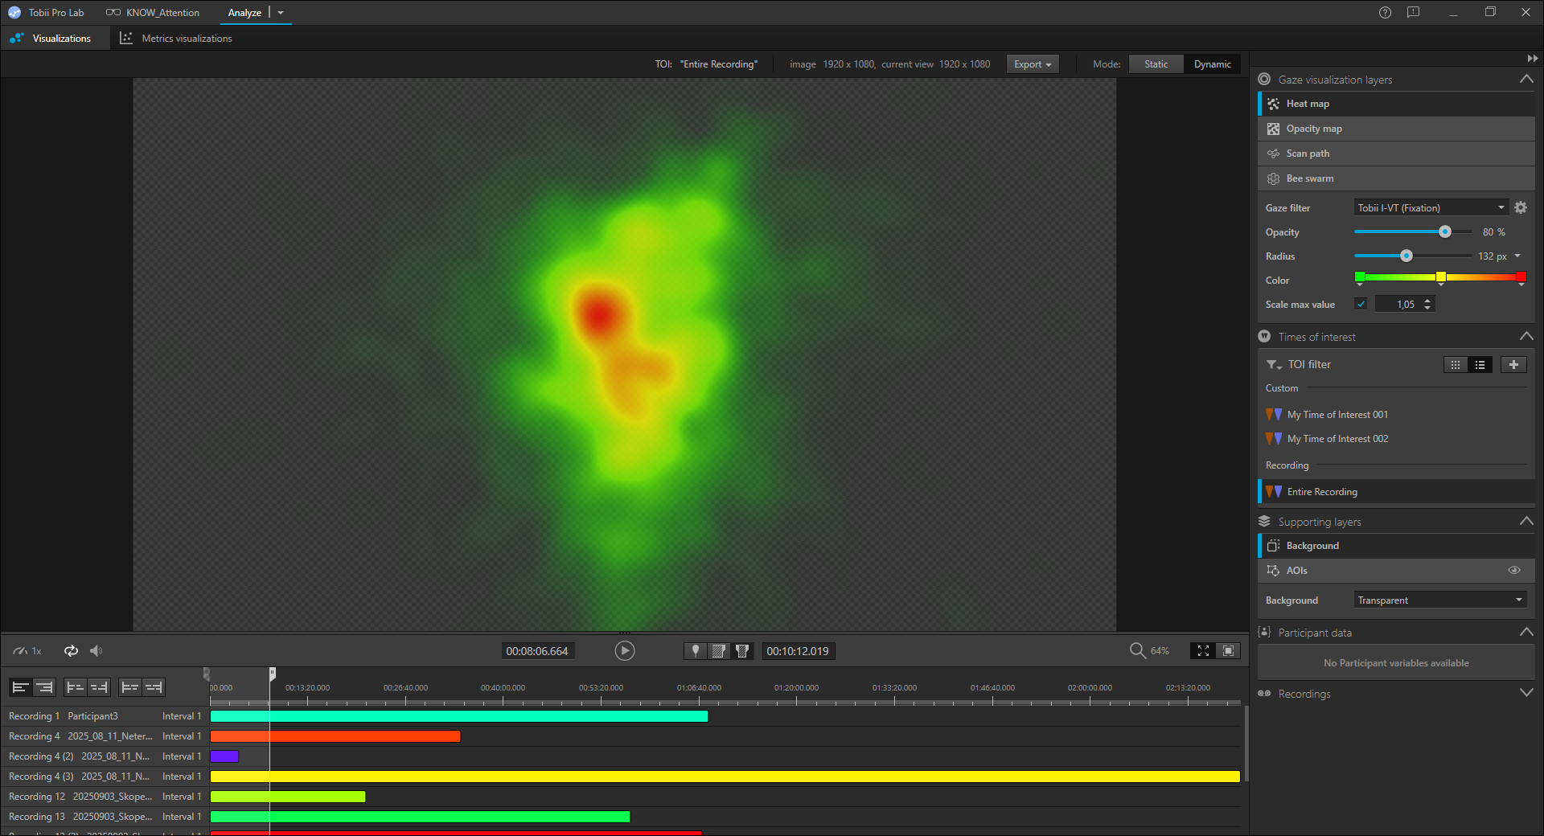Open the feedback icon in title bar
Image resolution: width=1544 pixels, height=836 pixels.
(1413, 13)
